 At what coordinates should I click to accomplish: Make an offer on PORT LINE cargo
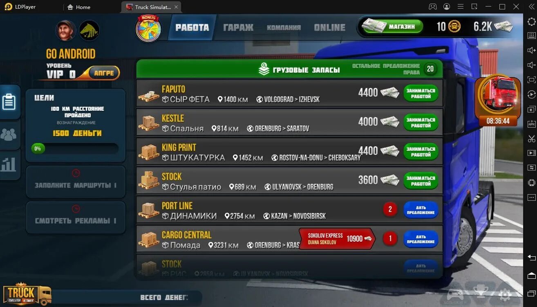[421, 210]
